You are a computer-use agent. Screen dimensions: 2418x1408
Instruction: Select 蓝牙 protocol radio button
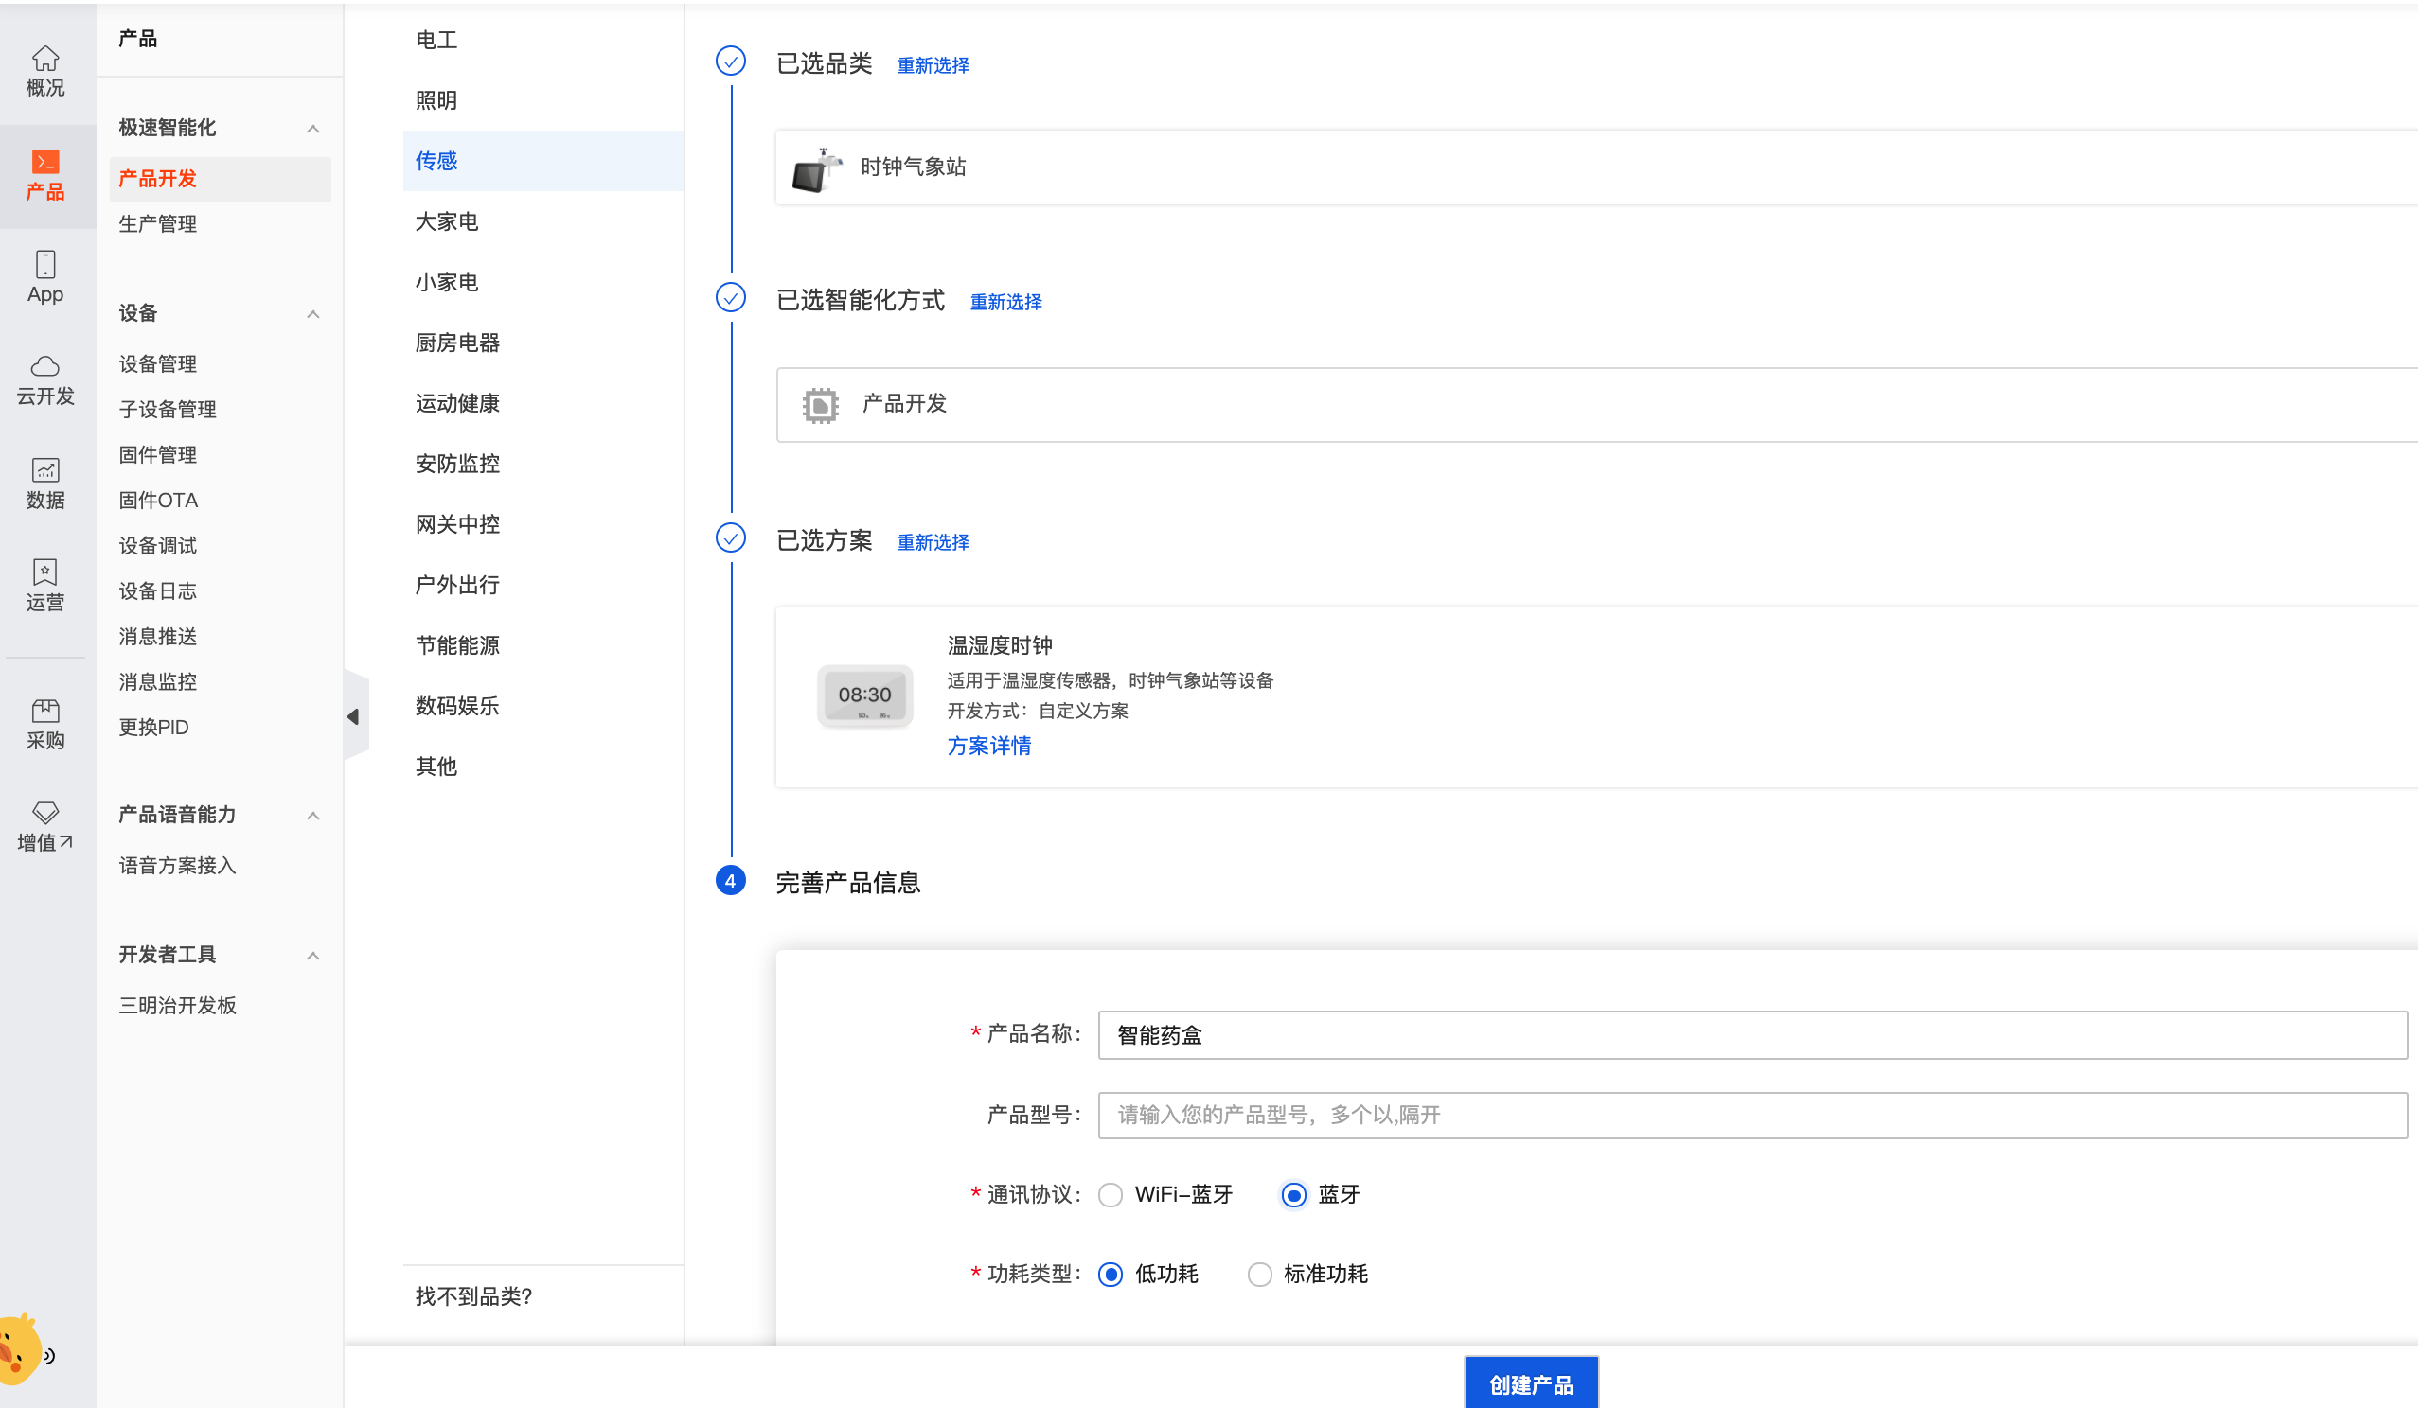pos(1293,1195)
